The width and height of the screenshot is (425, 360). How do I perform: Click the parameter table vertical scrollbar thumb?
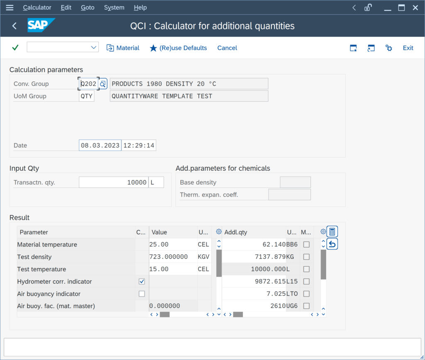(x=219, y=263)
